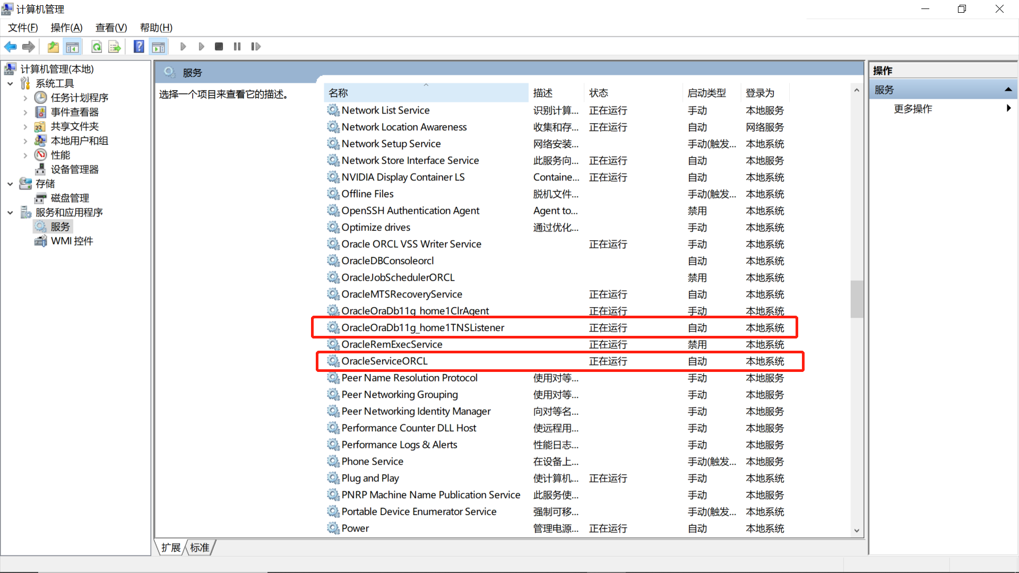Toggle the show/hide console tree button

[x=73, y=47]
